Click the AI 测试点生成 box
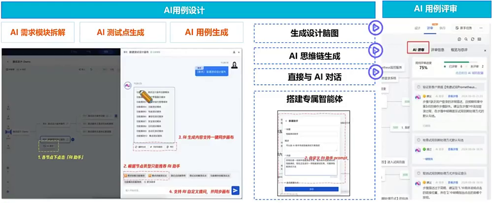Screen dimensions: 492x203 click(x=123, y=32)
